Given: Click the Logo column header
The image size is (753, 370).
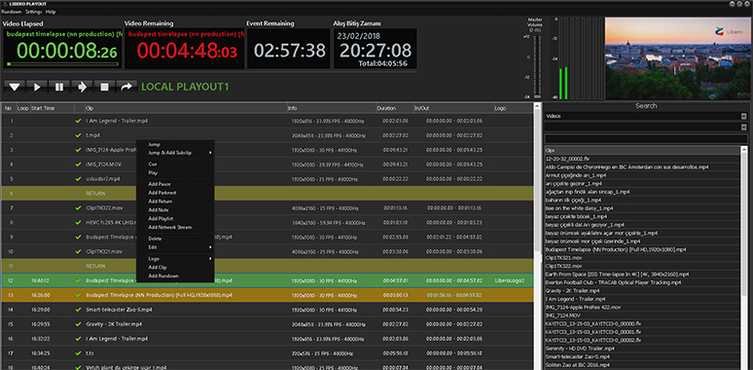Looking at the screenshot, I should [513, 109].
